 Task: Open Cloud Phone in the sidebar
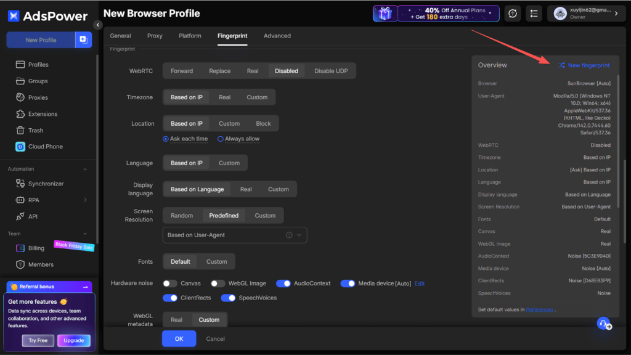(20, 147)
